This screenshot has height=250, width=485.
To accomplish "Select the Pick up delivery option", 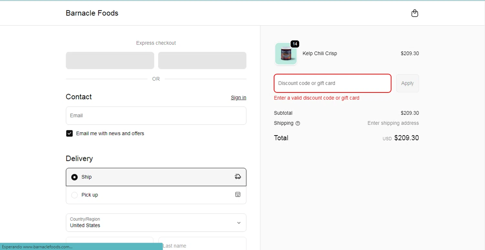I will coord(156,195).
